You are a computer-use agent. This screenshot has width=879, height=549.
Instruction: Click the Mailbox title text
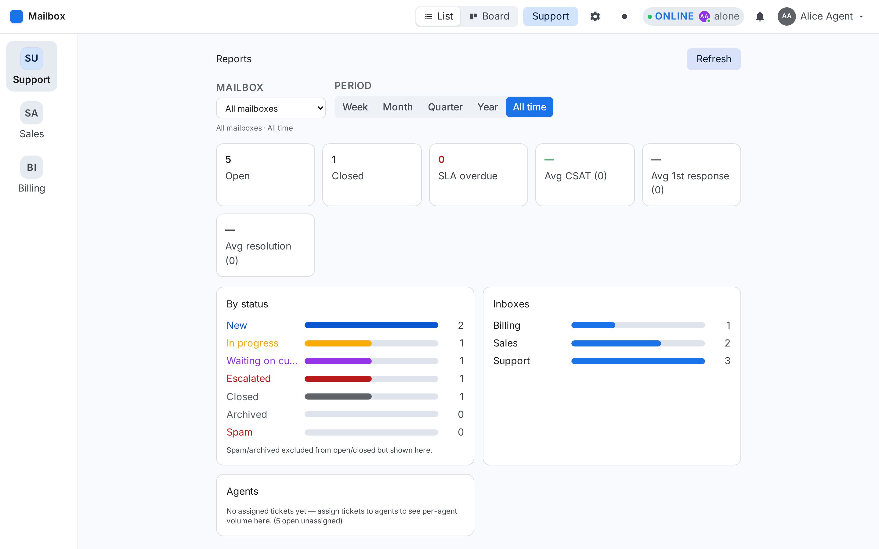46,16
